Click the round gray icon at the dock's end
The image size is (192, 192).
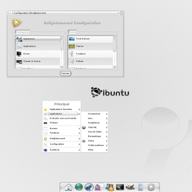click(151, 187)
